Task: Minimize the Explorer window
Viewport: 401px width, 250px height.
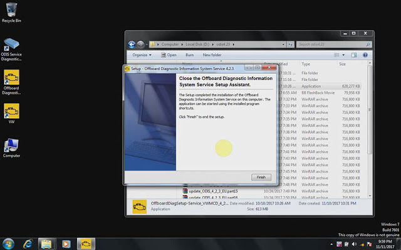Action: pos(345,33)
